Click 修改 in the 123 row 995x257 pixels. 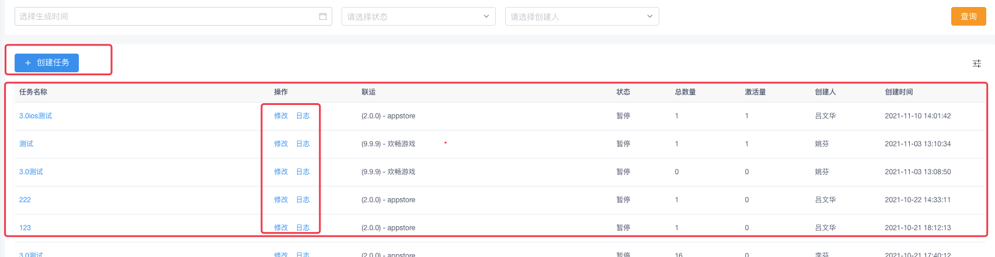281,228
